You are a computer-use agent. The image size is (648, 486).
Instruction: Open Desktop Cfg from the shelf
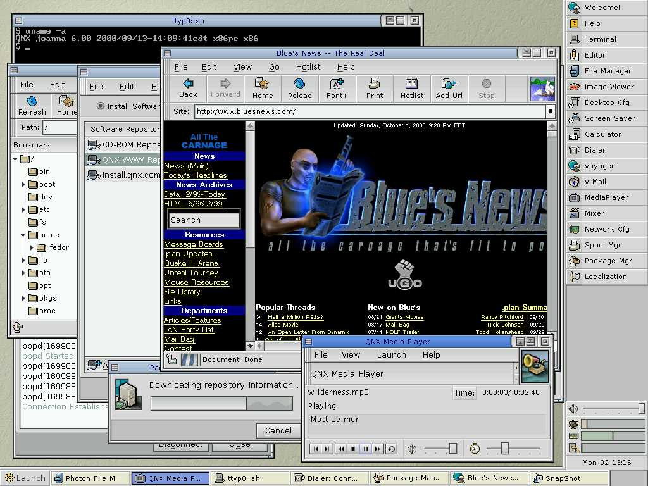pos(607,103)
